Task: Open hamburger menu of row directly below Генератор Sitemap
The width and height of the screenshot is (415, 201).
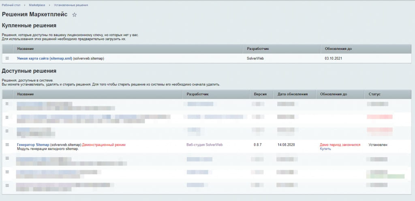Action: click(x=7, y=158)
